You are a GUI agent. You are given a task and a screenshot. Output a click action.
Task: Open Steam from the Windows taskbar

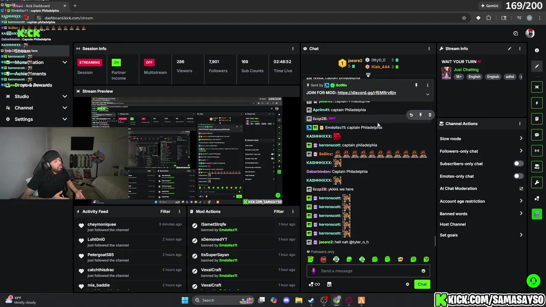click(x=311, y=300)
